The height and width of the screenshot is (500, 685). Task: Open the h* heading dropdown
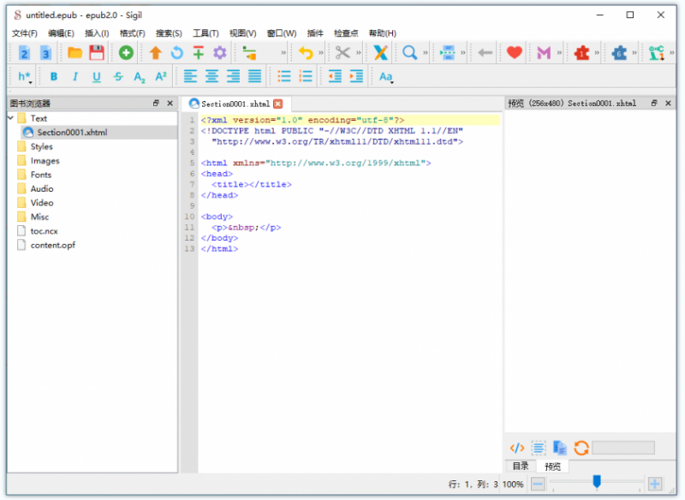click(x=25, y=77)
